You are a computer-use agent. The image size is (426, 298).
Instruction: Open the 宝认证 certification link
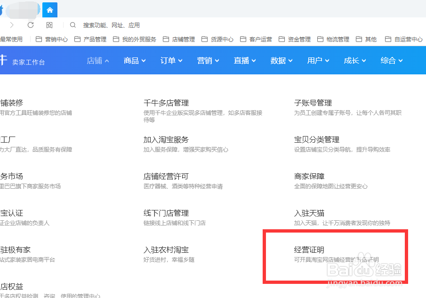[12, 213]
